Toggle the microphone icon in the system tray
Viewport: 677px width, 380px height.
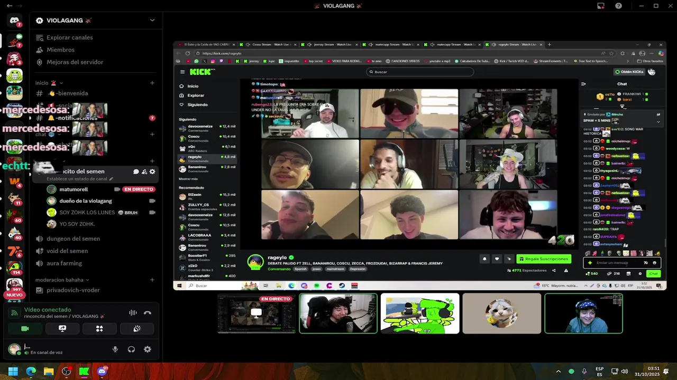click(584, 371)
